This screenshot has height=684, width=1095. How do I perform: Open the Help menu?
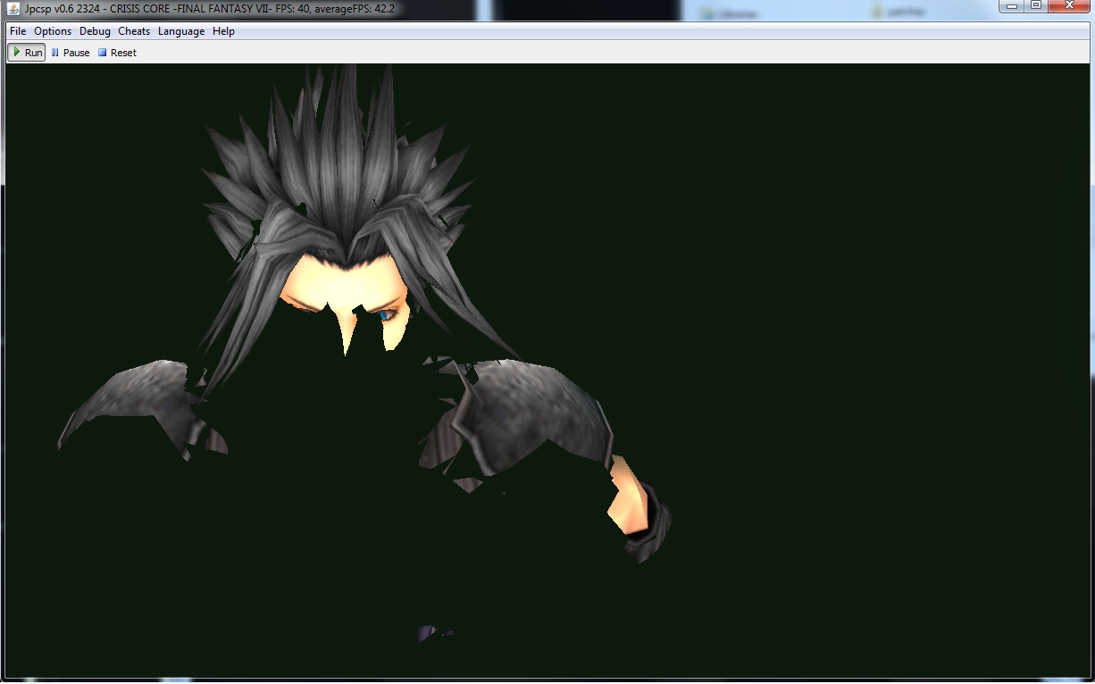(223, 31)
